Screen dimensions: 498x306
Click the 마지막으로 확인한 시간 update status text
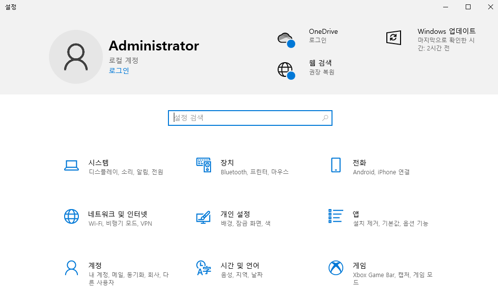(446, 44)
